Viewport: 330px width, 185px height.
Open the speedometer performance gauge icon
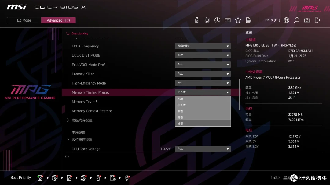click(x=217, y=20)
